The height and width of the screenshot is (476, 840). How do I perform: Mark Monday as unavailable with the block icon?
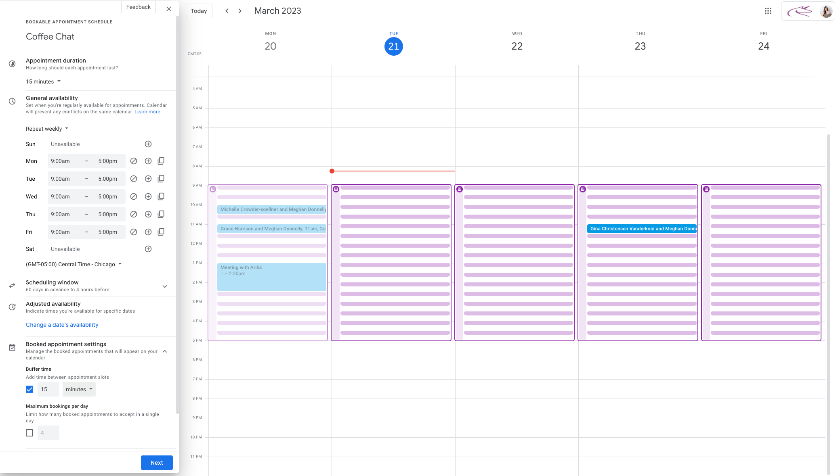134,161
